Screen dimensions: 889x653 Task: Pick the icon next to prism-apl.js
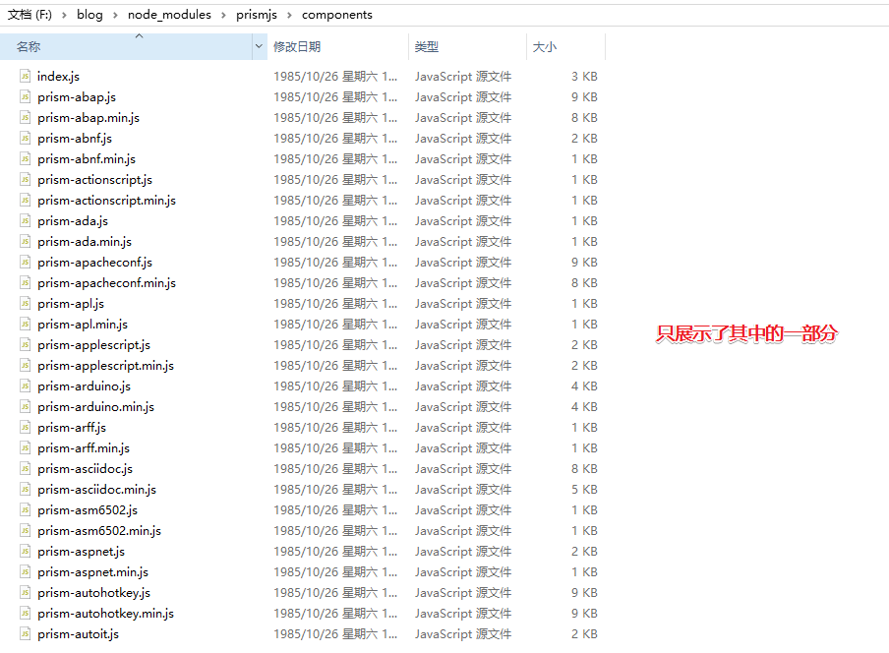pyautogui.click(x=25, y=304)
